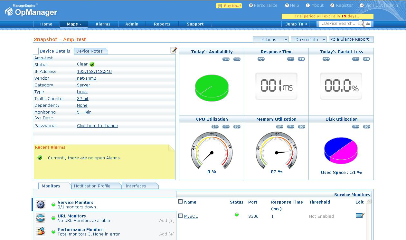Click the IP address 192.168.118.210 link
The width and height of the screenshot is (406, 240).
[94, 72]
